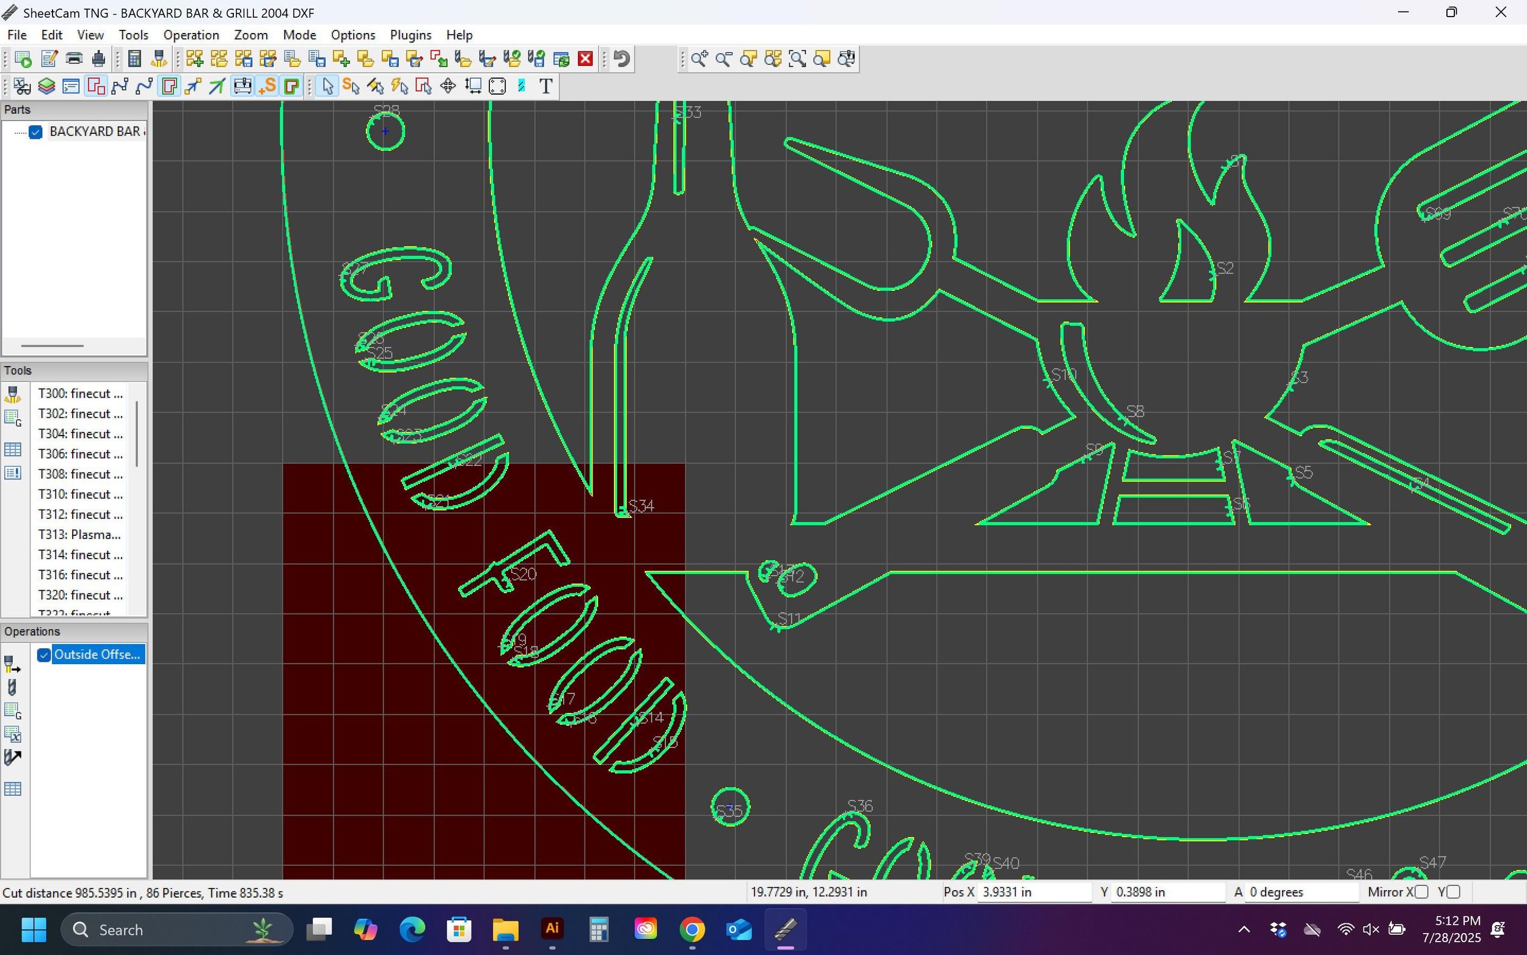The image size is (1527, 955).
Task: Click the calculator icon in toolbar
Action: click(134, 59)
